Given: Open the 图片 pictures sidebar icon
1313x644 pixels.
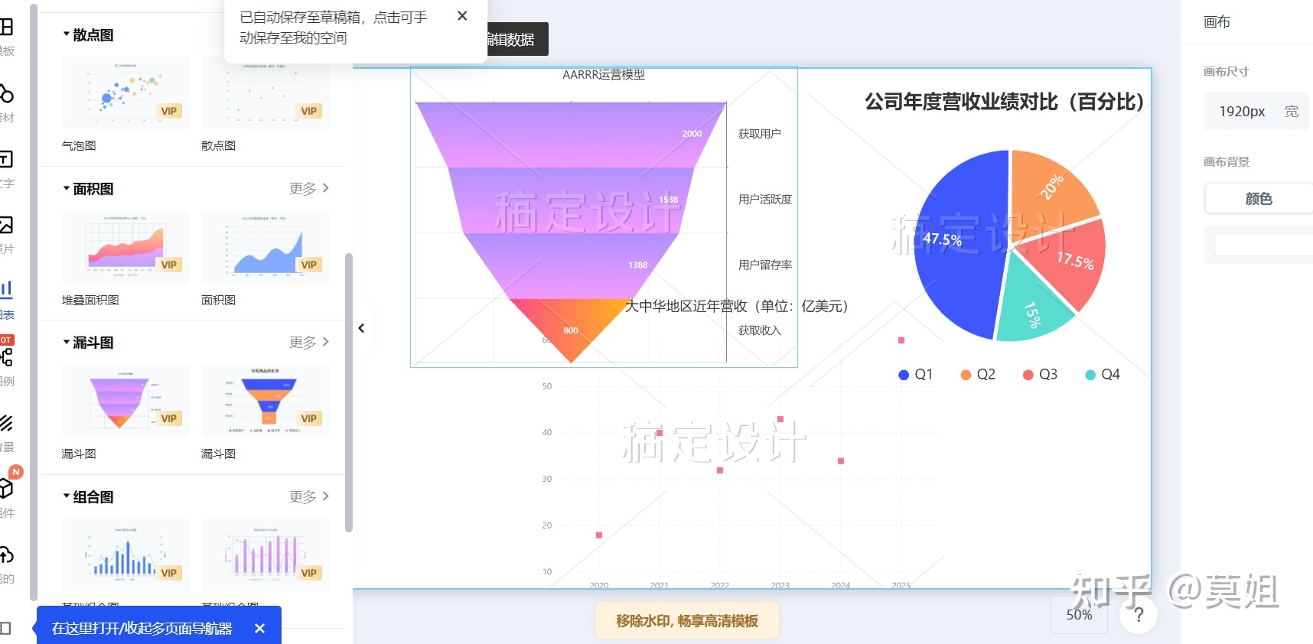Looking at the screenshot, I should click(x=6, y=225).
